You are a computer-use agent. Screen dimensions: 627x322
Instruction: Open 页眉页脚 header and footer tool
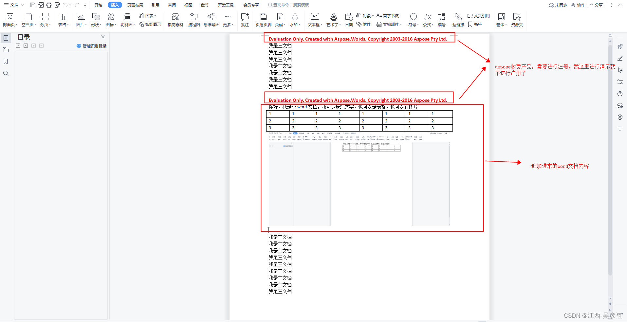pyautogui.click(x=264, y=20)
